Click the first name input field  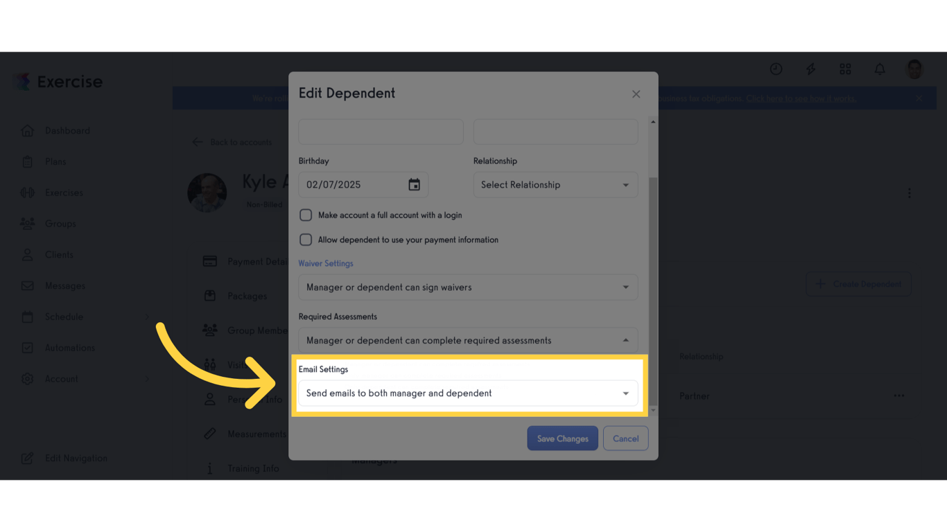(x=381, y=132)
